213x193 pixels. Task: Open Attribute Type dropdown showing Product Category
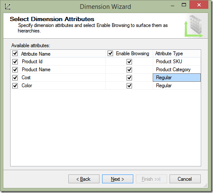pyautogui.click(x=177, y=70)
